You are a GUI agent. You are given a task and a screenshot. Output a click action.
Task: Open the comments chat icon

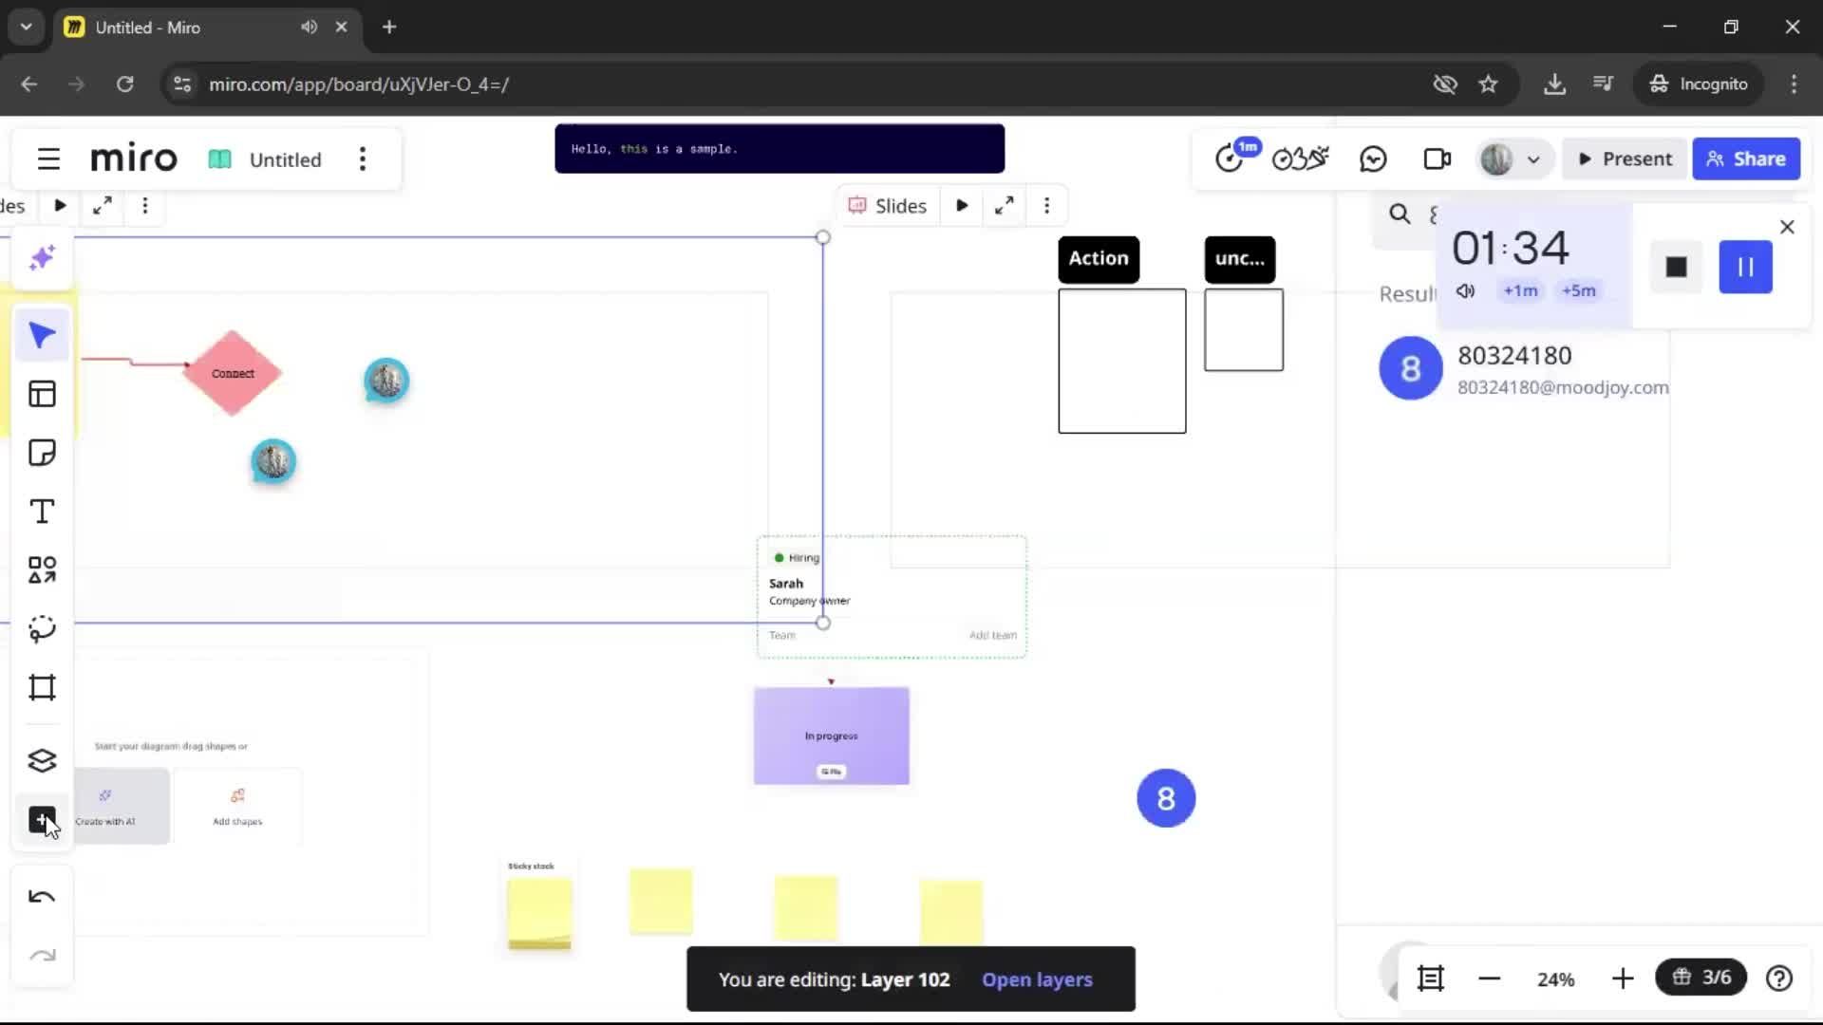point(1373,158)
